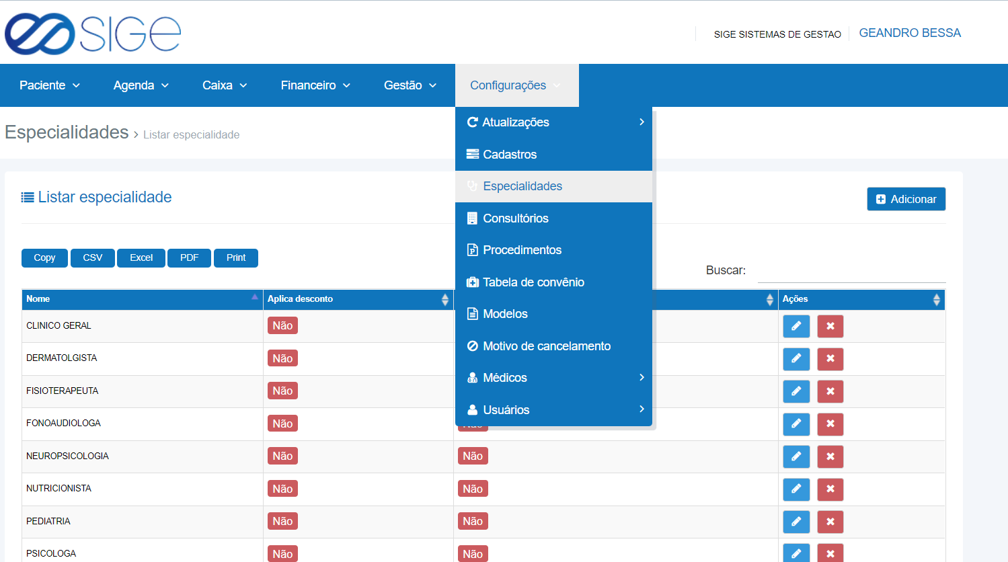The width and height of the screenshot is (1008, 562).
Task: Edit the CLINICO GERAL specialty
Action: [x=796, y=326]
